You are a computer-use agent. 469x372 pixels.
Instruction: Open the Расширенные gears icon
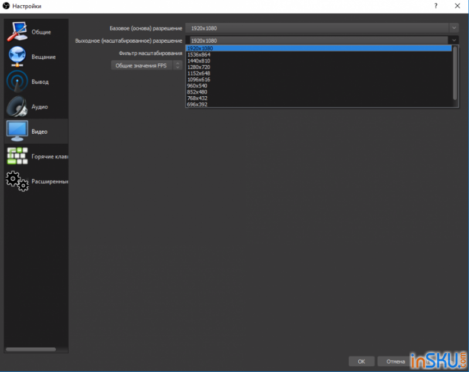(x=17, y=181)
